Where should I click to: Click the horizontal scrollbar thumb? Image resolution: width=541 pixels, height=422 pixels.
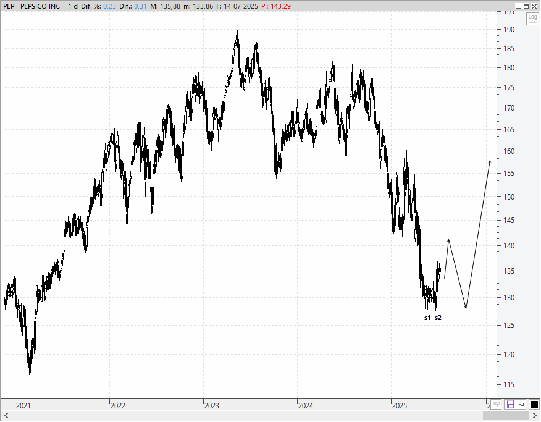click(x=507, y=415)
